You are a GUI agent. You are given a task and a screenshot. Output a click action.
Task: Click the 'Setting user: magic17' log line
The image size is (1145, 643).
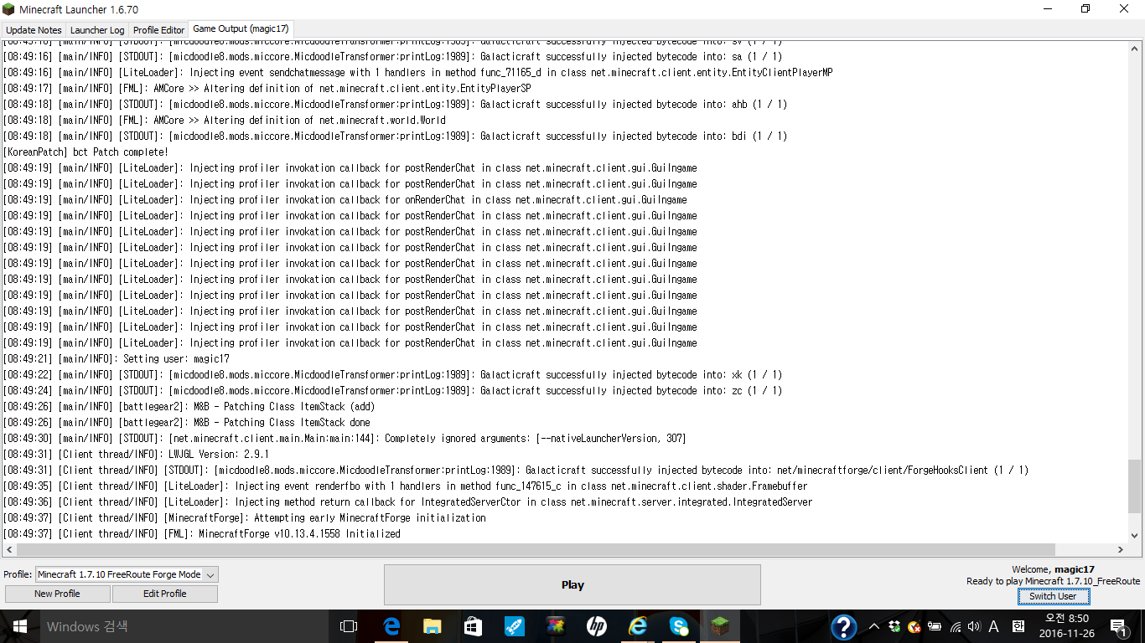point(116,358)
